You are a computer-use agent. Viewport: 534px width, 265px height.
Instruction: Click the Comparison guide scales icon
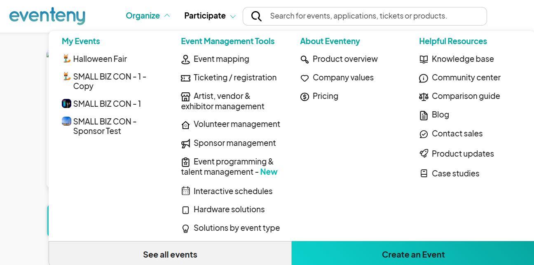click(424, 96)
